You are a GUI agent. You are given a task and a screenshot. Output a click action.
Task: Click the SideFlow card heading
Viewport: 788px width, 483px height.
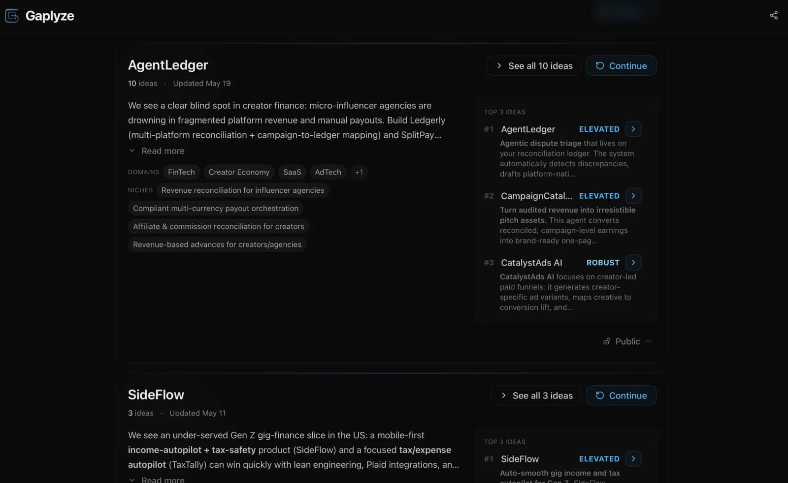click(156, 395)
